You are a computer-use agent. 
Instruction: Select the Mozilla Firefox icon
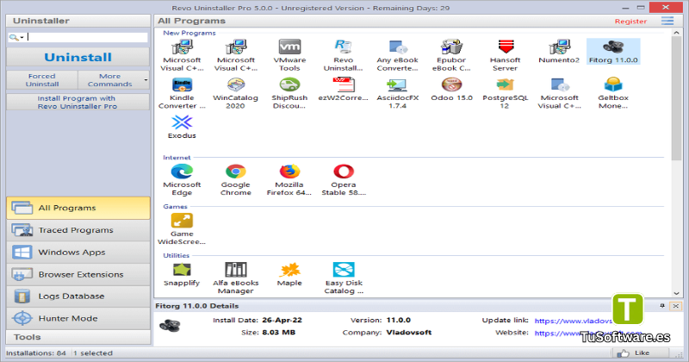pyautogui.click(x=289, y=172)
